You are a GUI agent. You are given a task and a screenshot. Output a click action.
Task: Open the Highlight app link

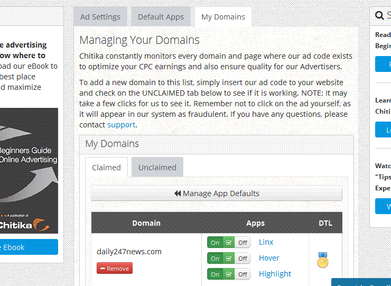point(275,274)
